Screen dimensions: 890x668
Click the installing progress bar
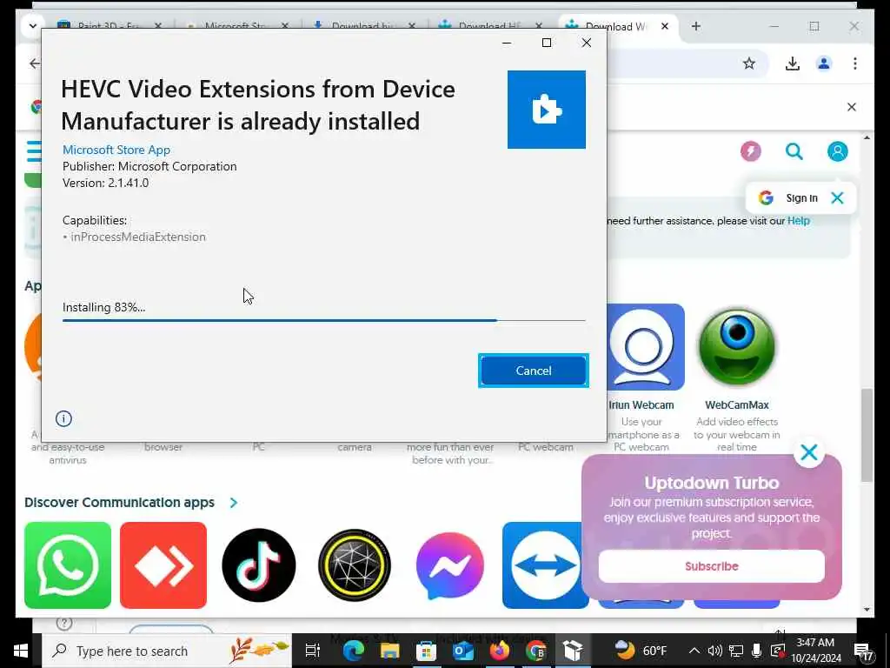pyautogui.click(x=323, y=320)
